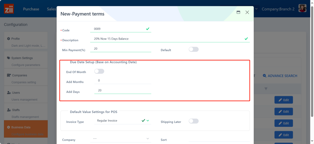Toggle the Default switch on
Screen dimensions: 314x144
(193, 49)
